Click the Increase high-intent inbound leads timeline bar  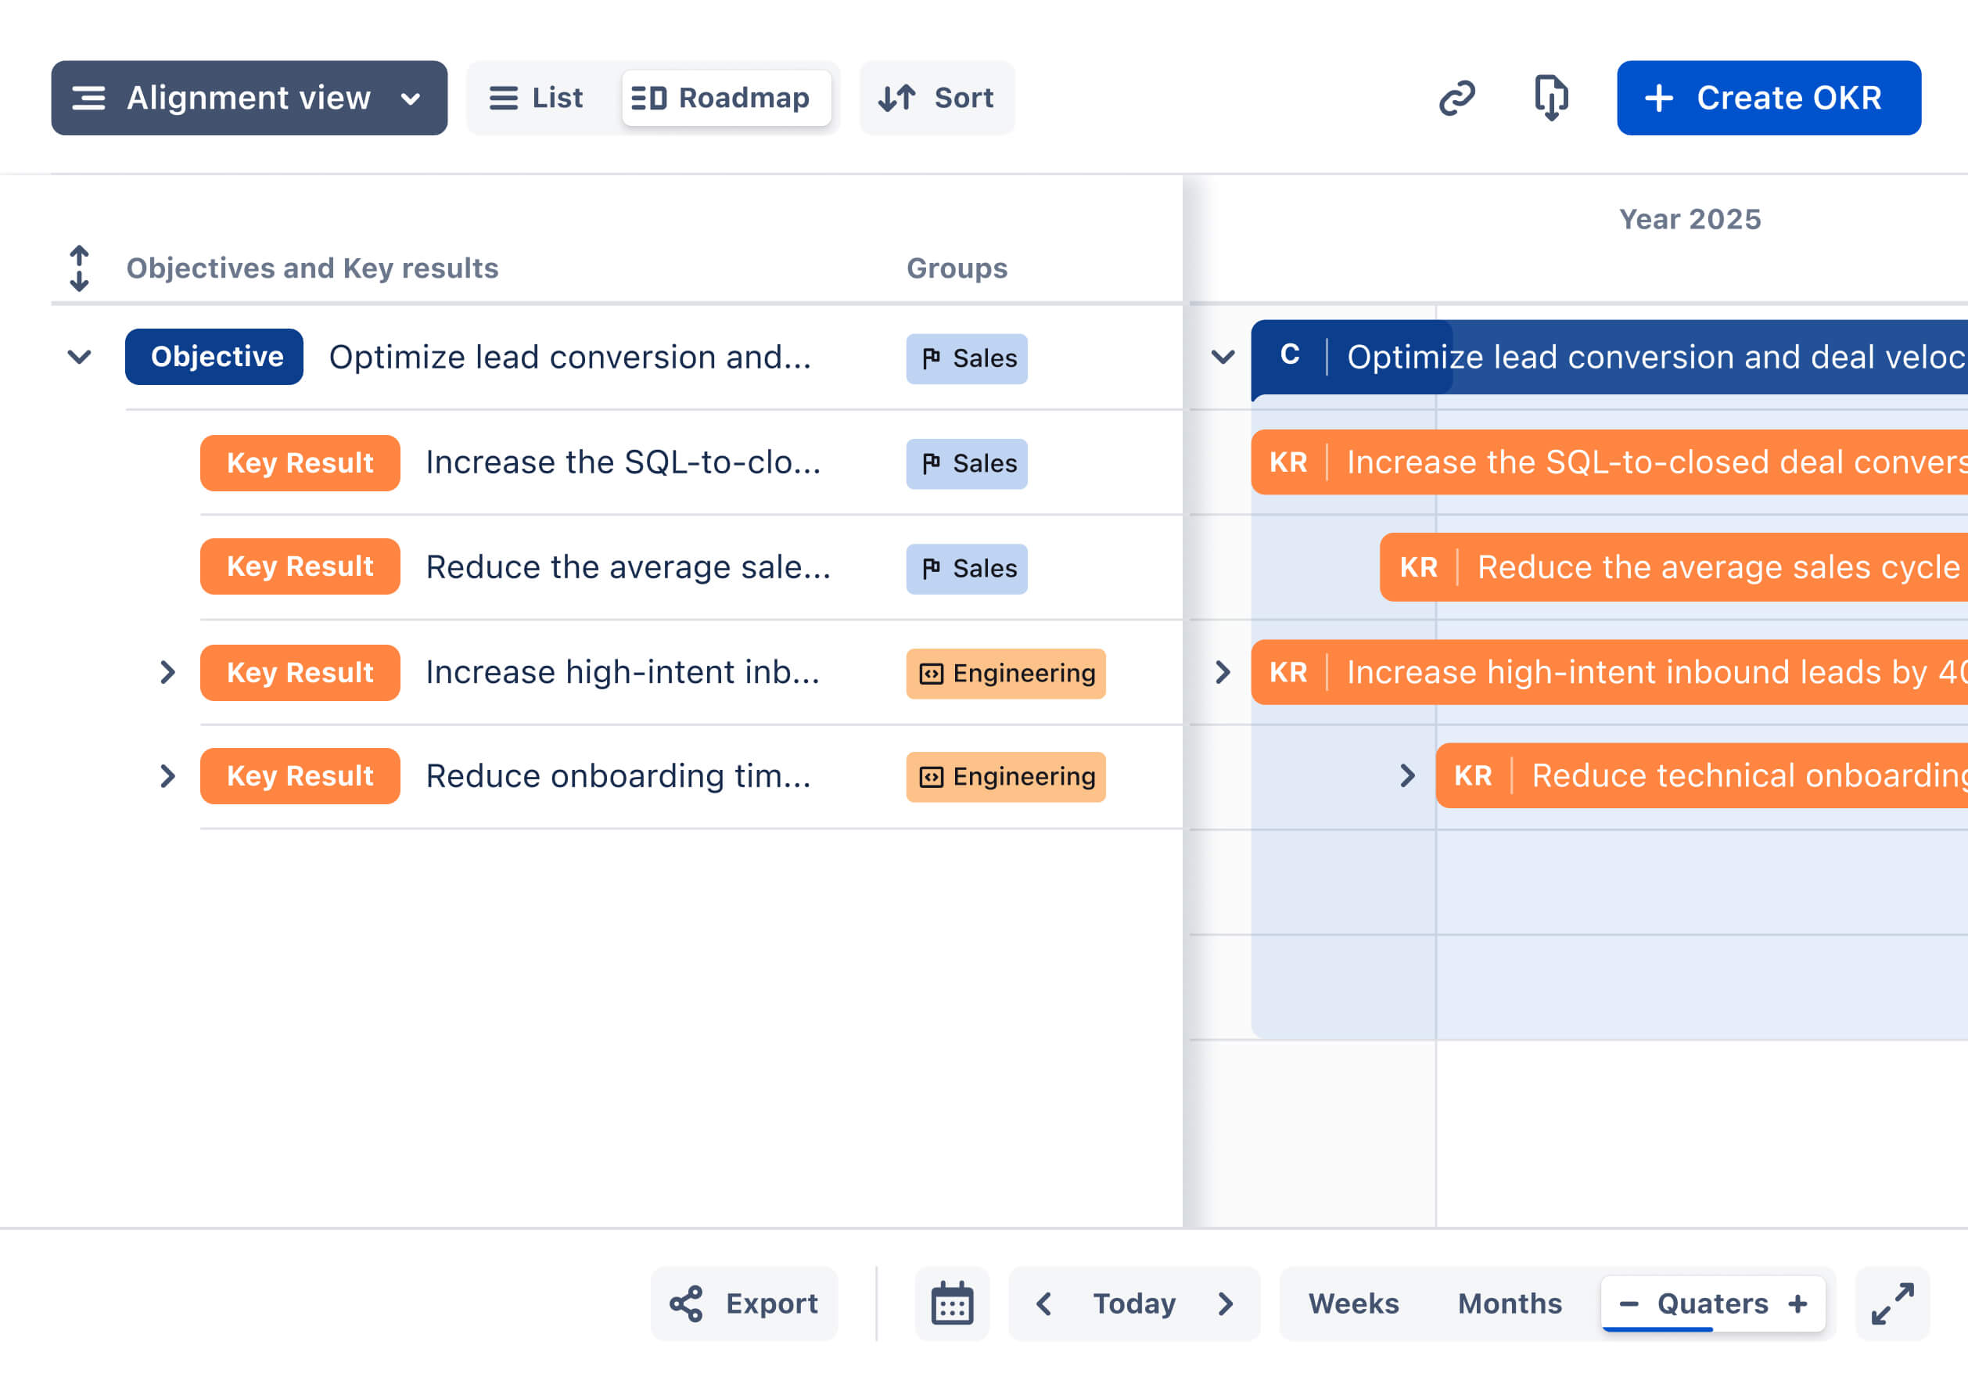[1610, 672]
